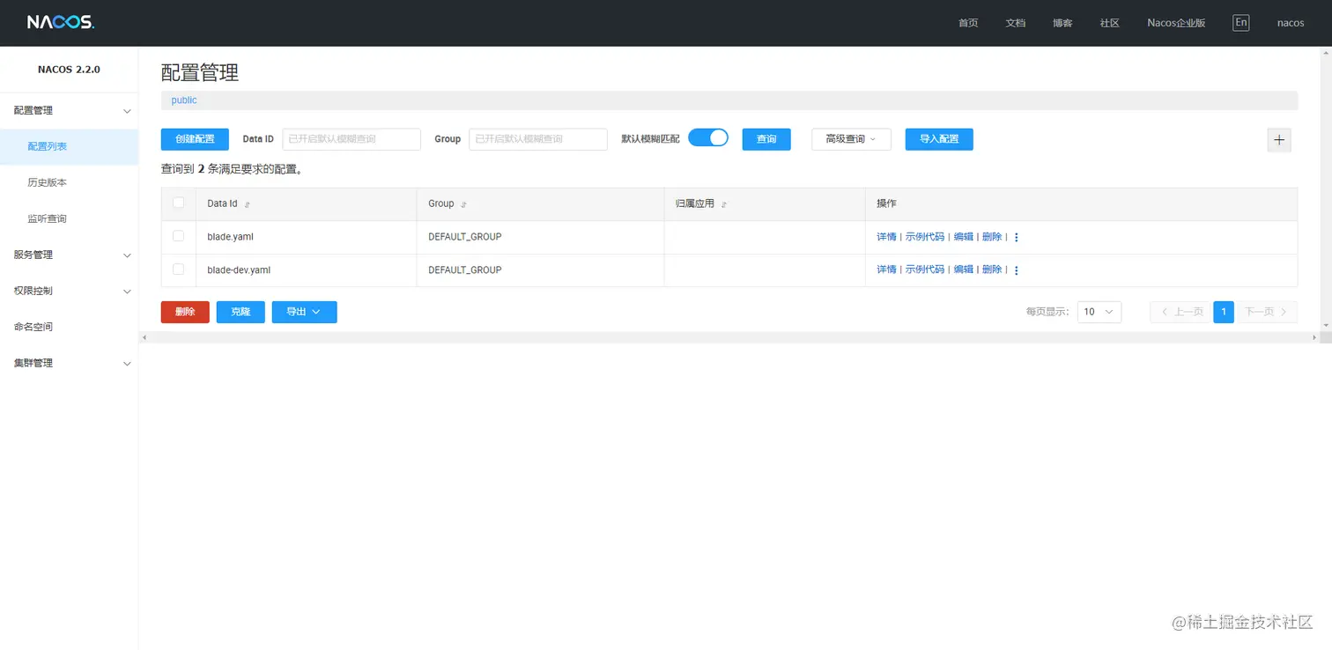Open 文档 in top navigation
Viewport: 1332px width, 650px height.
(1016, 23)
